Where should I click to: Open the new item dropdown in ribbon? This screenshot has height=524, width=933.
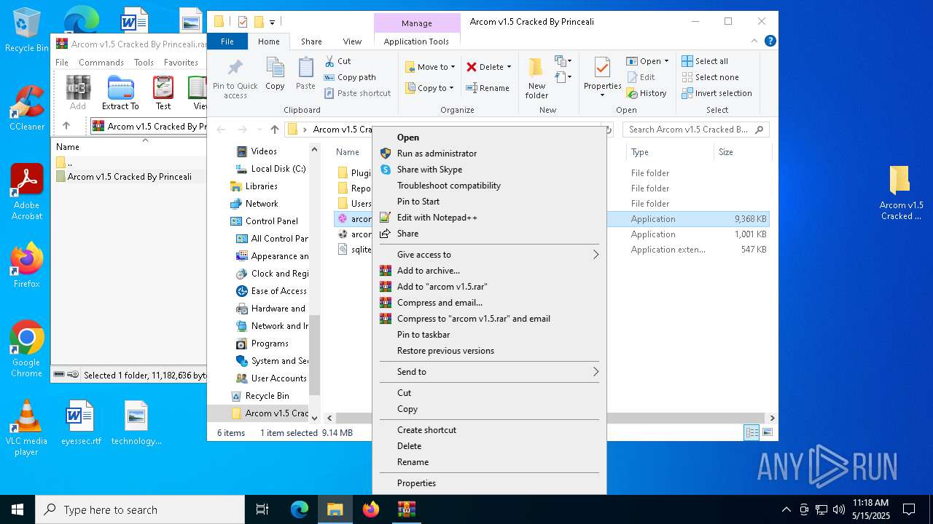pyautogui.click(x=563, y=61)
